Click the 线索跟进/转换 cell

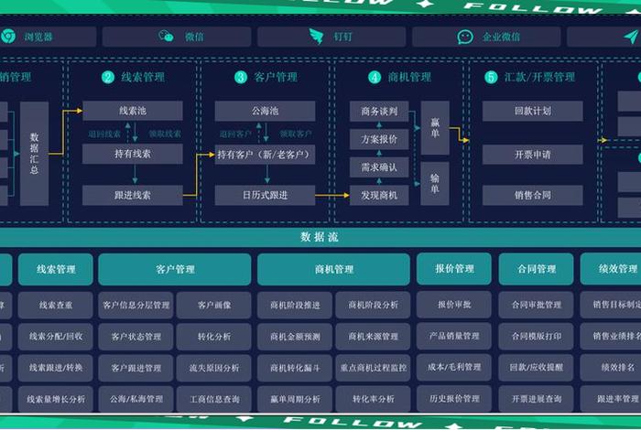[x=56, y=368]
